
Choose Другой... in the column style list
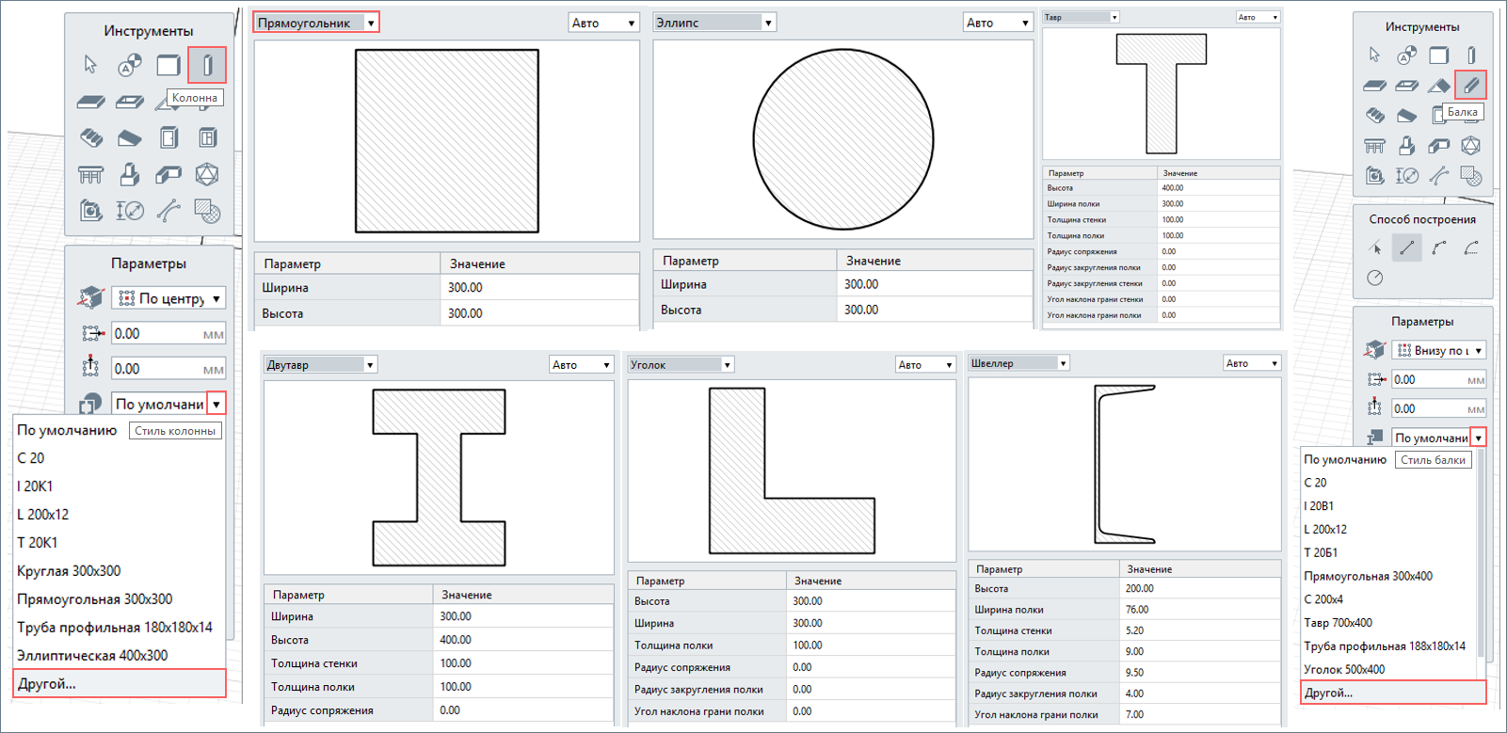pyautogui.click(x=120, y=683)
